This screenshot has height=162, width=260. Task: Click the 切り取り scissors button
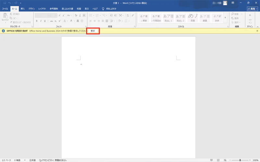pos(15,14)
